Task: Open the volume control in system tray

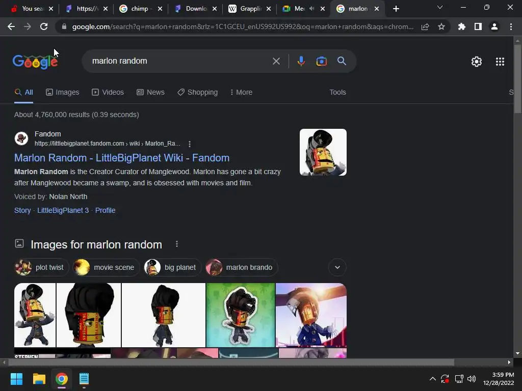Action: (472, 379)
